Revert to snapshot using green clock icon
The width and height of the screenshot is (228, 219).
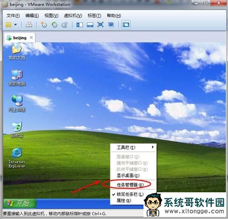click(x=54, y=25)
